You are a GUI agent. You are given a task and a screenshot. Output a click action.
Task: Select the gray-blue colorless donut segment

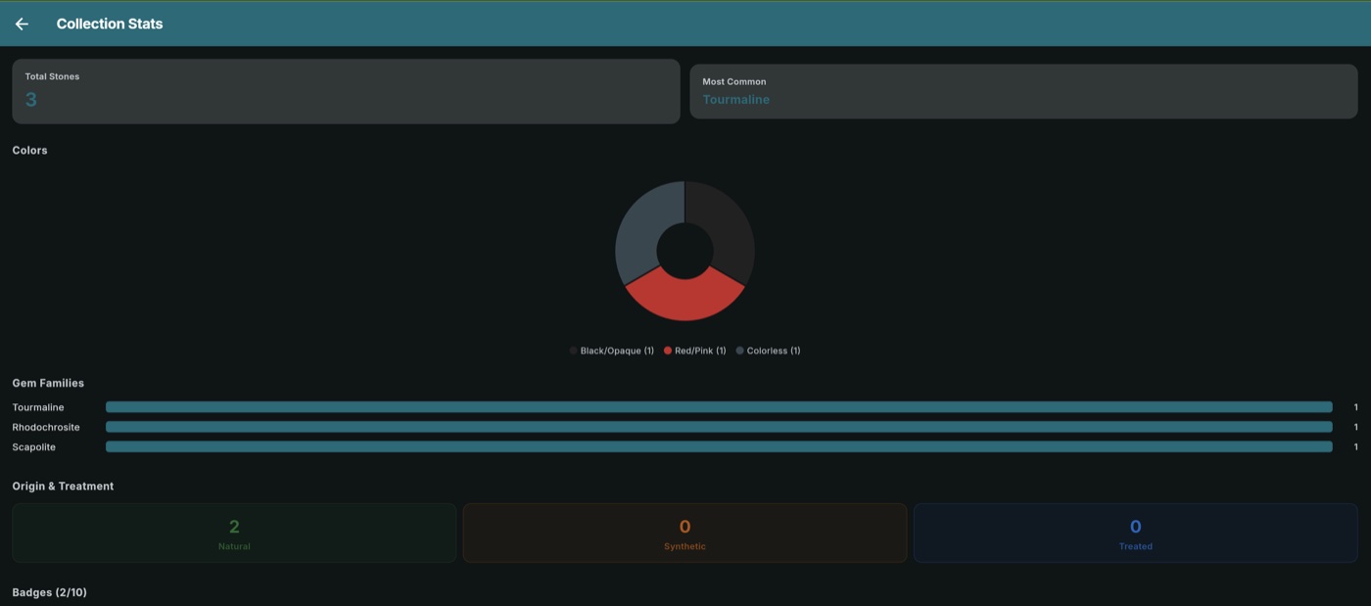(x=639, y=235)
